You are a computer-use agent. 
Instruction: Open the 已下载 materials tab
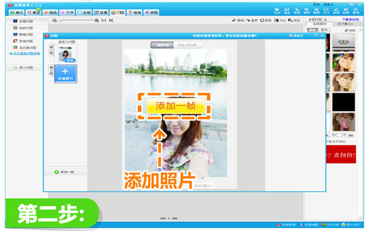(x=345, y=24)
